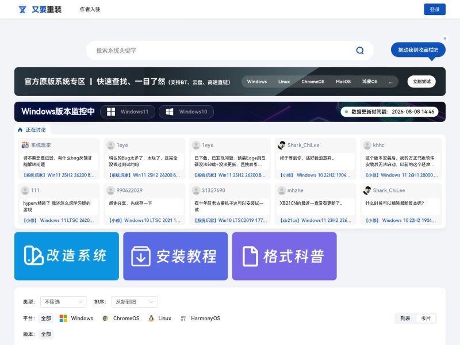Viewport: 460px width, 345px height.
Task: Click the green status dot on update time
Action: pos(346,112)
